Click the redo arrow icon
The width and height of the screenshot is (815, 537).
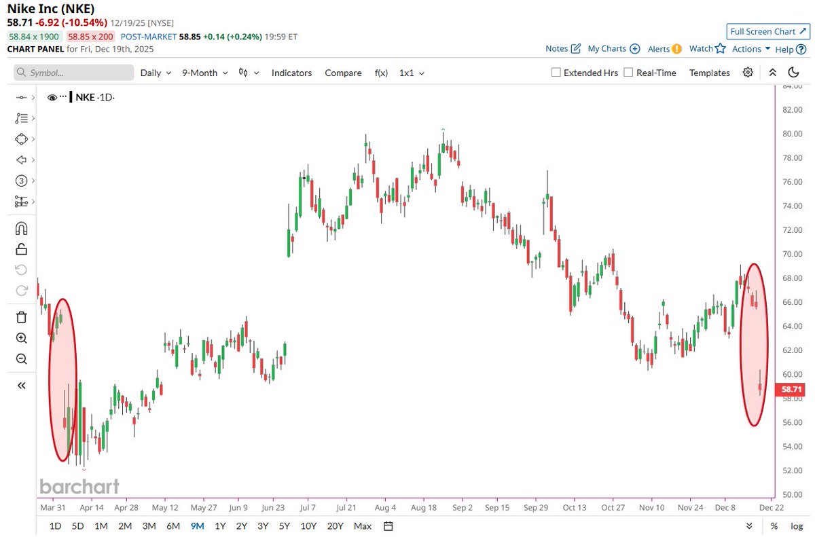point(21,291)
